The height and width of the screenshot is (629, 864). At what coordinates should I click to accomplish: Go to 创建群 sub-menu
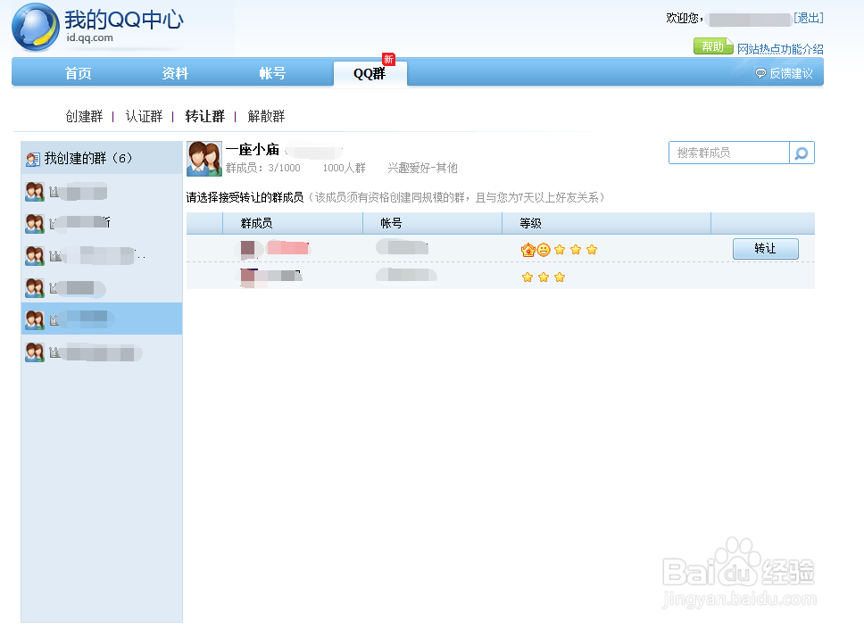[84, 116]
